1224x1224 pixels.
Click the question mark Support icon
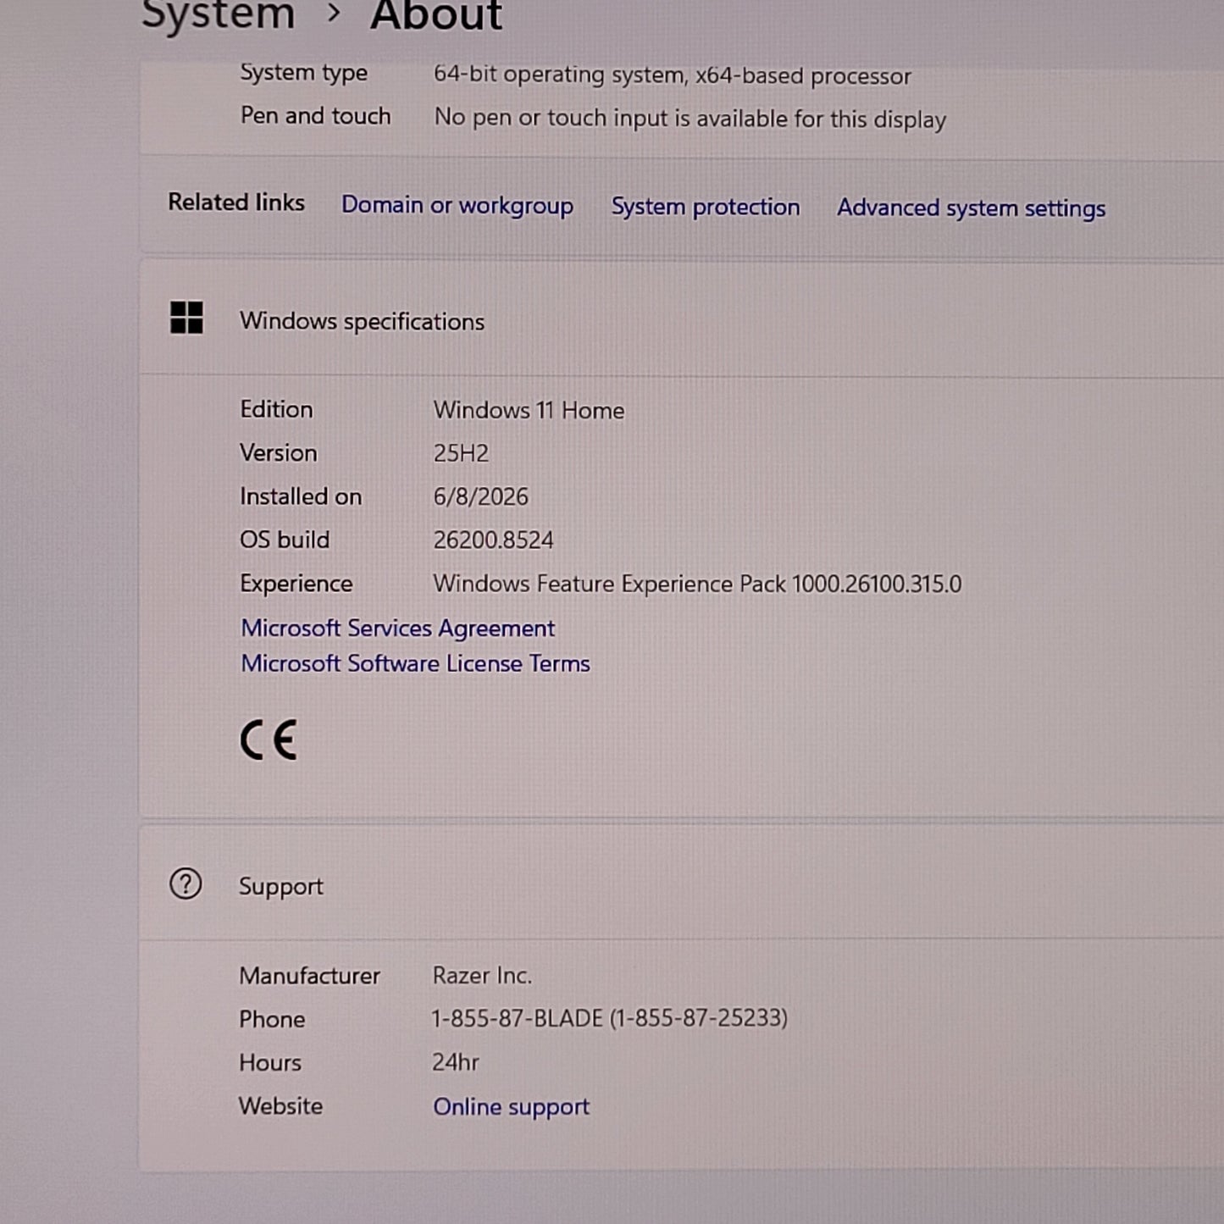[x=186, y=884]
